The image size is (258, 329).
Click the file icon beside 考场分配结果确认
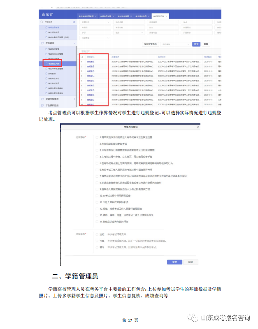46,88
